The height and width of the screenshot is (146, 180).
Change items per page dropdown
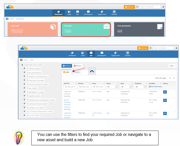coord(171,78)
